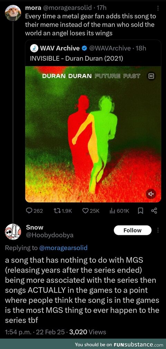
Task: Open the quoted WAV Archive tweet text
Action: click(x=76, y=59)
